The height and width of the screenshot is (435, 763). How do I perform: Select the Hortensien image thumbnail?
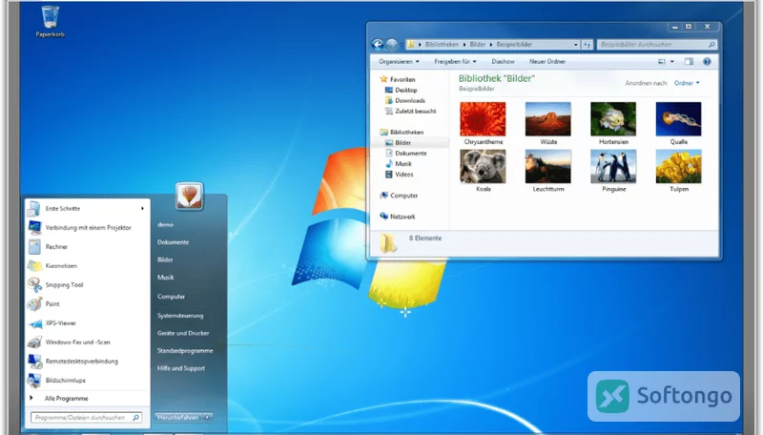point(613,119)
